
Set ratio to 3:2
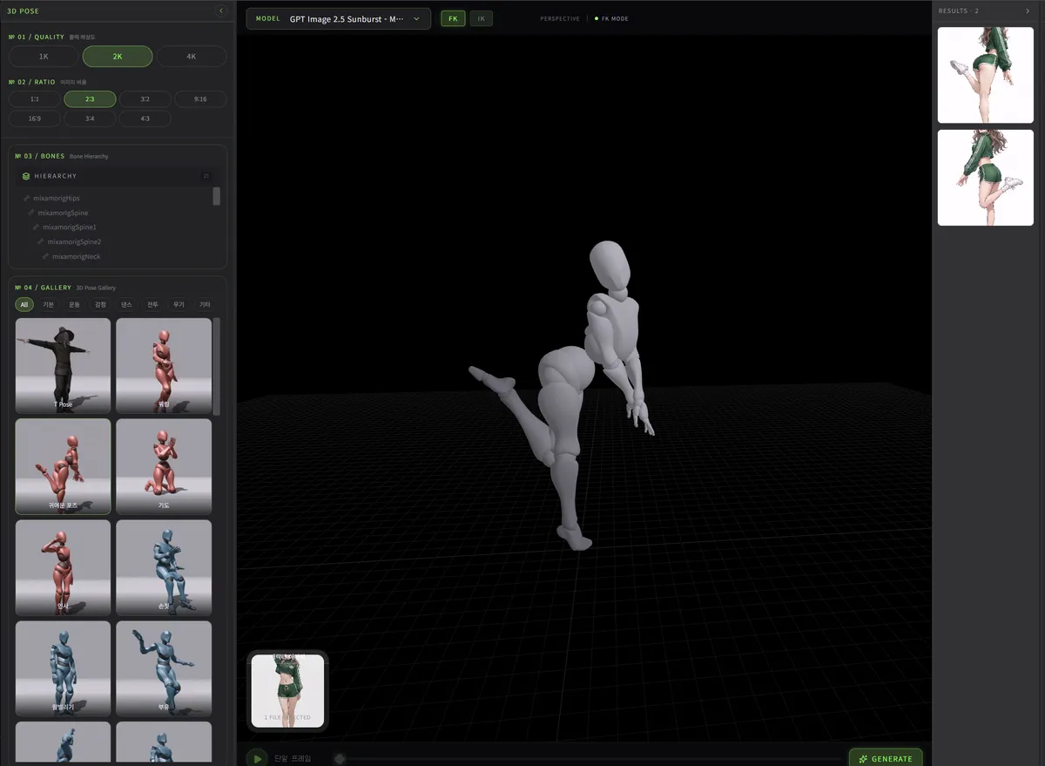coord(145,99)
